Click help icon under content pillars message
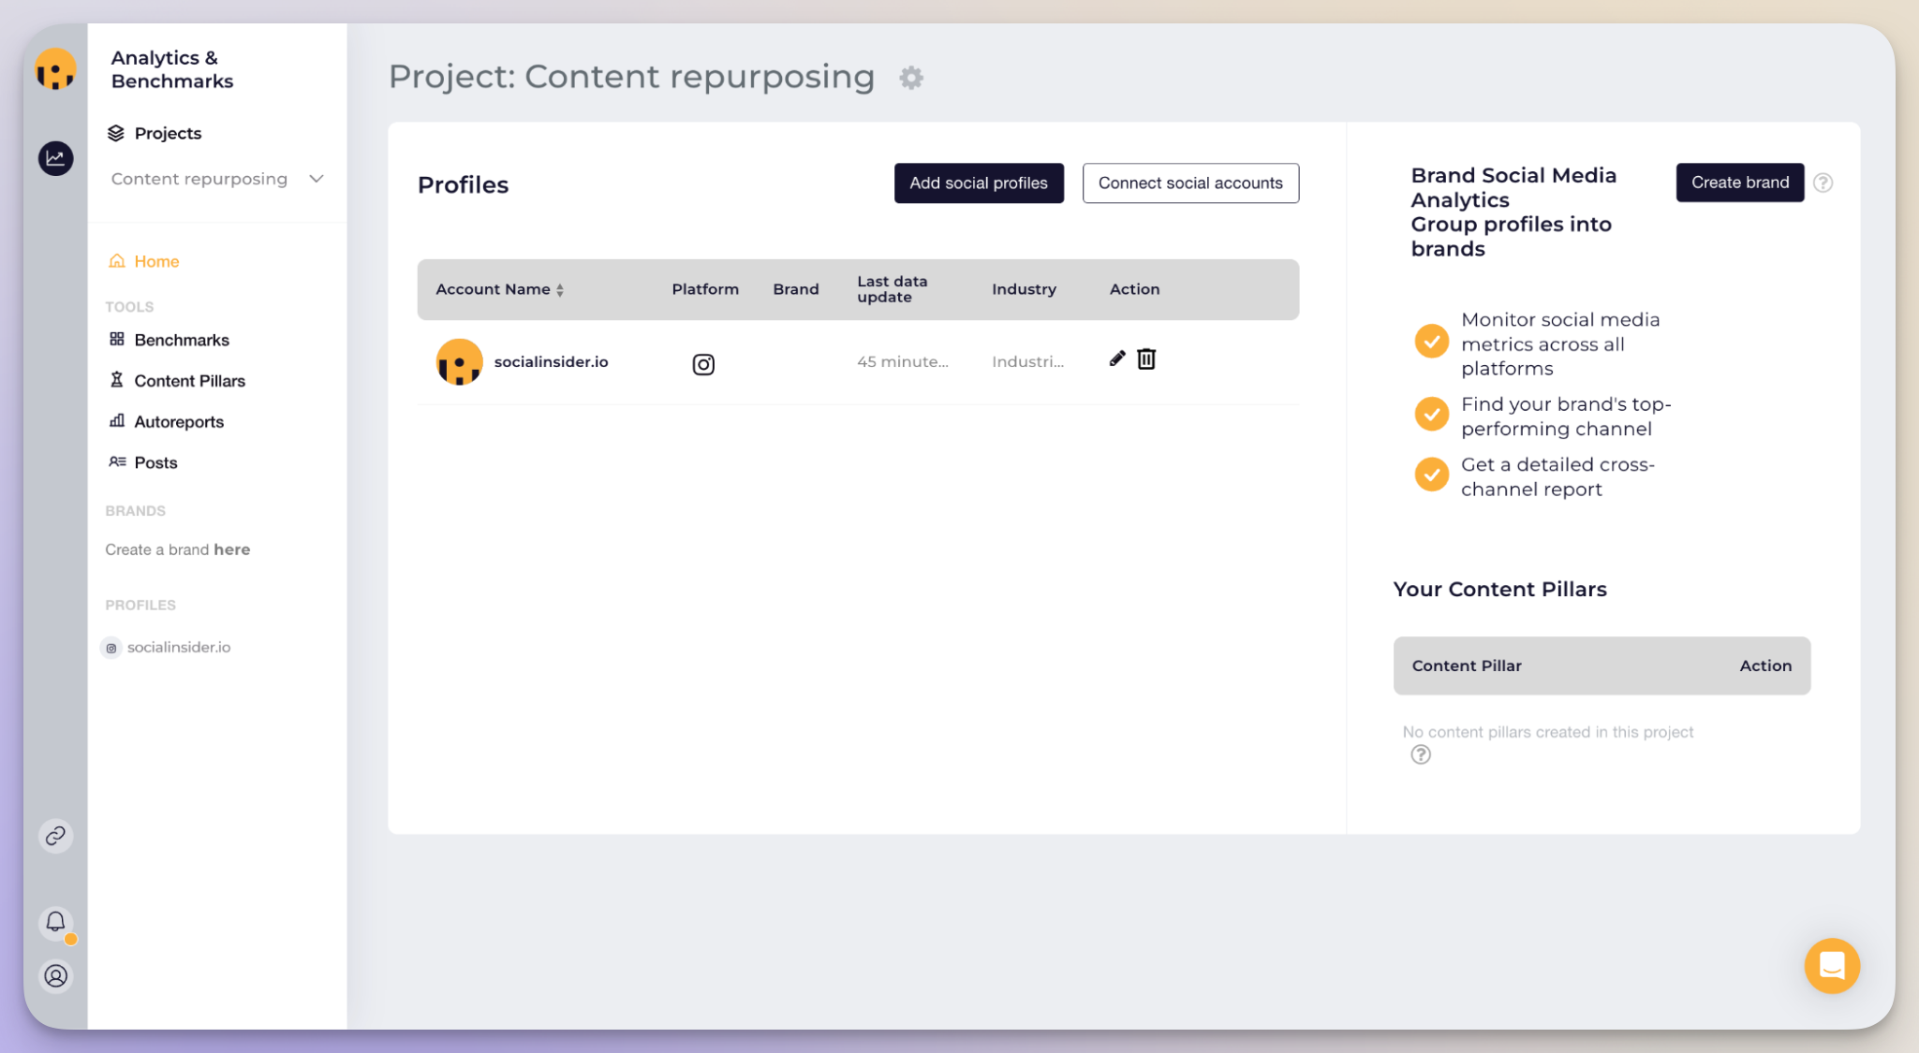This screenshot has width=1919, height=1053. coord(1421,754)
